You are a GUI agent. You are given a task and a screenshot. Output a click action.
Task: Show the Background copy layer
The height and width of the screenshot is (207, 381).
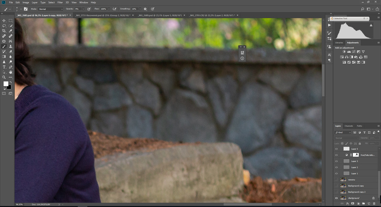pos(337,186)
